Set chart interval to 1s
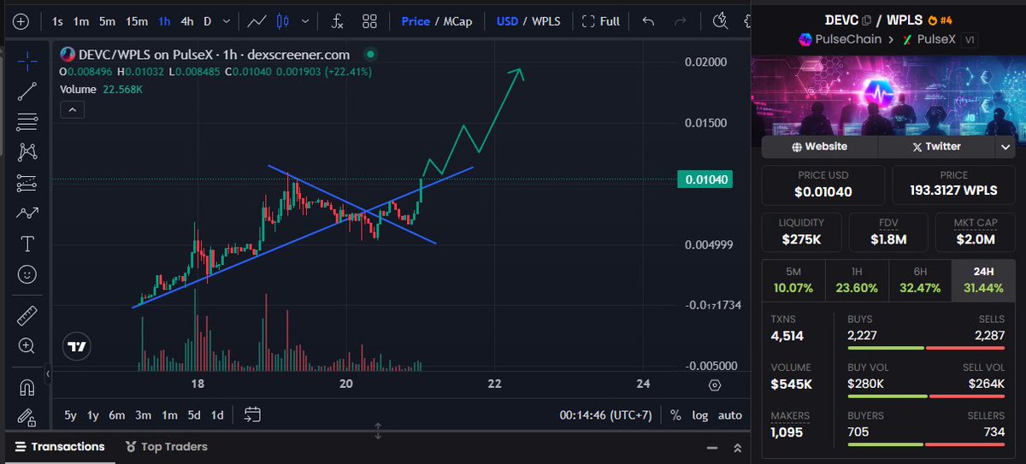The height and width of the screenshot is (464, 1026). 56,21
